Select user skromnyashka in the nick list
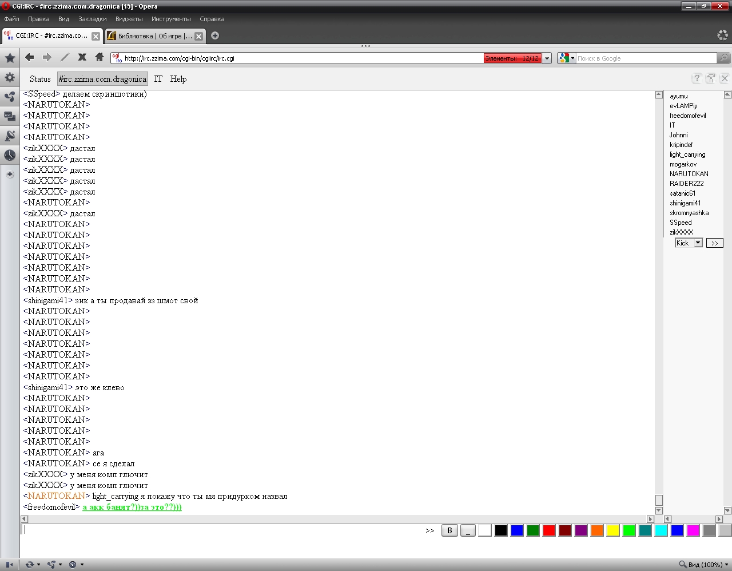 [x=689, y=213]
